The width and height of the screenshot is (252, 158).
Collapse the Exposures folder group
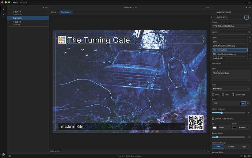11,13
